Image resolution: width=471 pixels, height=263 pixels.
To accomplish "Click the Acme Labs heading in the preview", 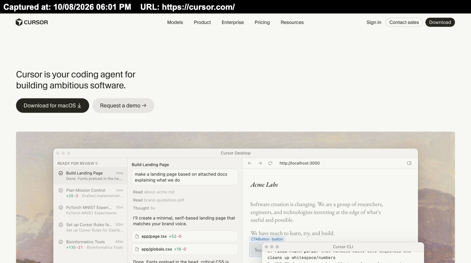I will [264, 185].
